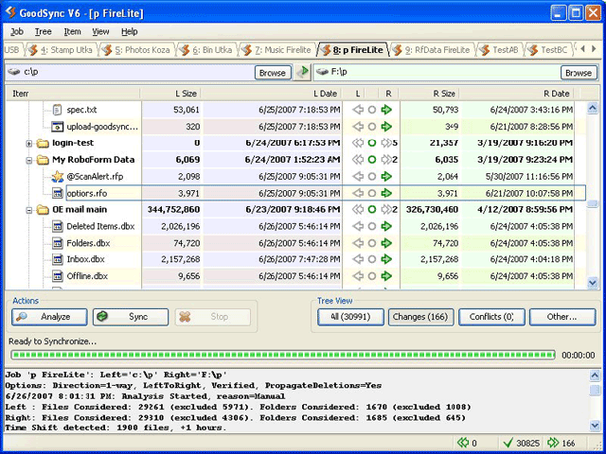This screenshot has width=606, height=454.
Task: Expand the login-test folder
Action: point(29,144)
